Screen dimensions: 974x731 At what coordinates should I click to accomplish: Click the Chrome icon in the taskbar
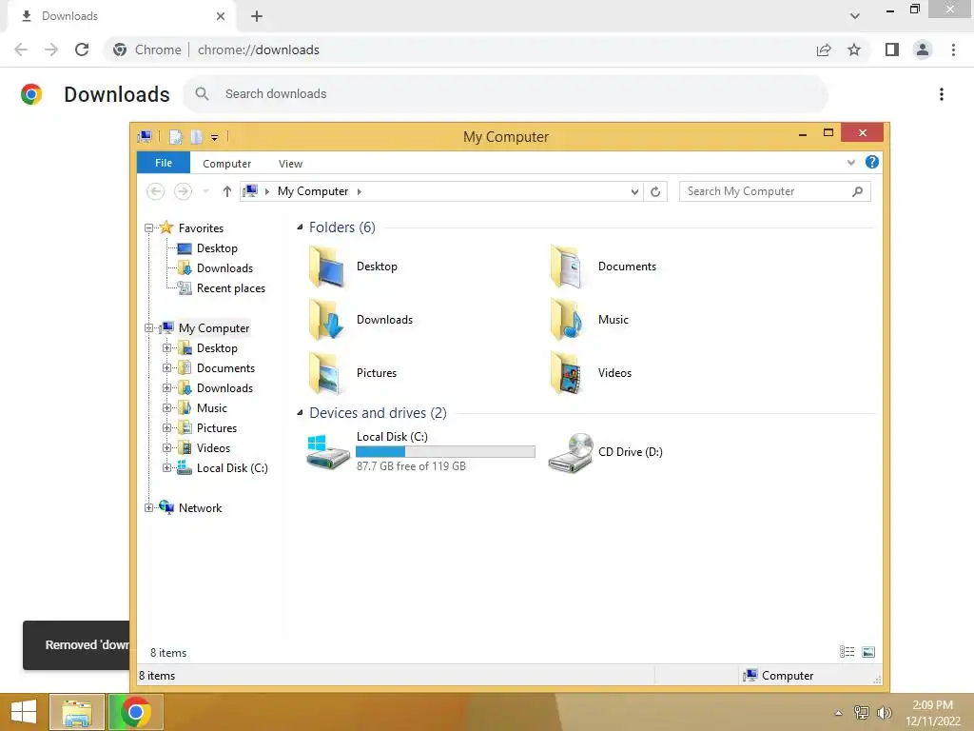[136, 712]
